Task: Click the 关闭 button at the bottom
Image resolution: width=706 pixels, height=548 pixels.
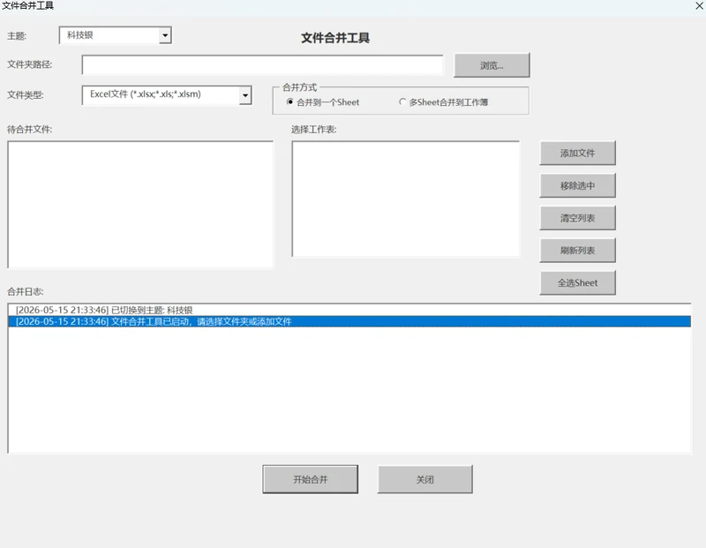Action: click(x=425, y=479)
